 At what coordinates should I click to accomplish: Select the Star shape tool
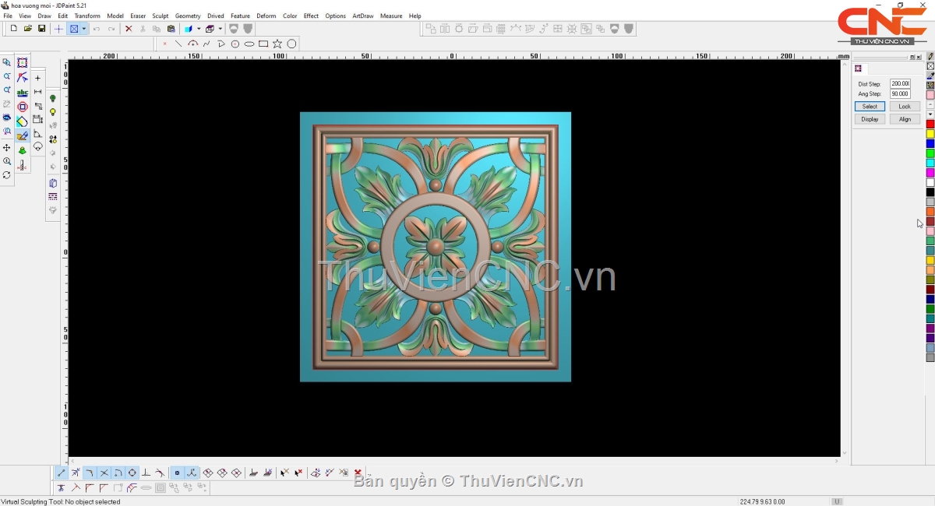click(277, 44)
